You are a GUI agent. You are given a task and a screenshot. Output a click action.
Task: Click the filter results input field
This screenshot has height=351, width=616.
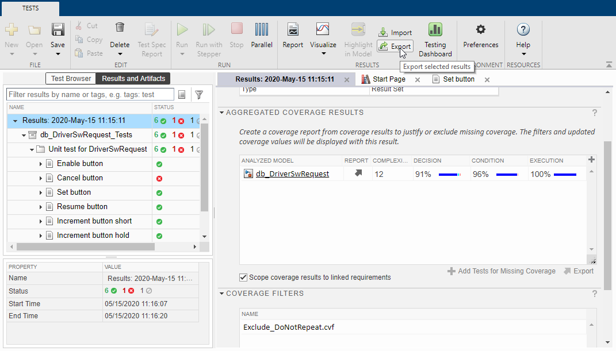click(90, 95)
